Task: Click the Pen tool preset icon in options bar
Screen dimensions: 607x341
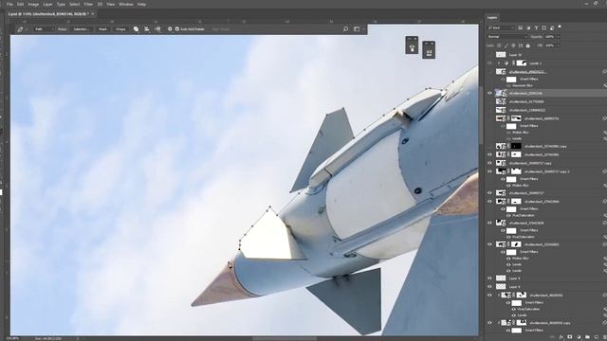Action: [20, 29]
